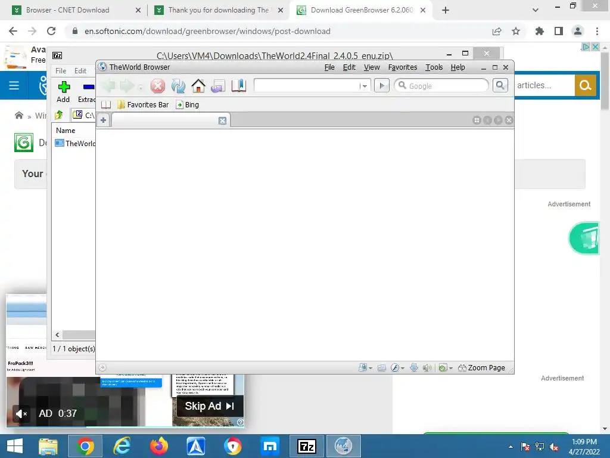Image resolution: width=610 pixels, height=458 pixels.
Task: Click the download arrow icon in status bar
Action: coord(414,367)
